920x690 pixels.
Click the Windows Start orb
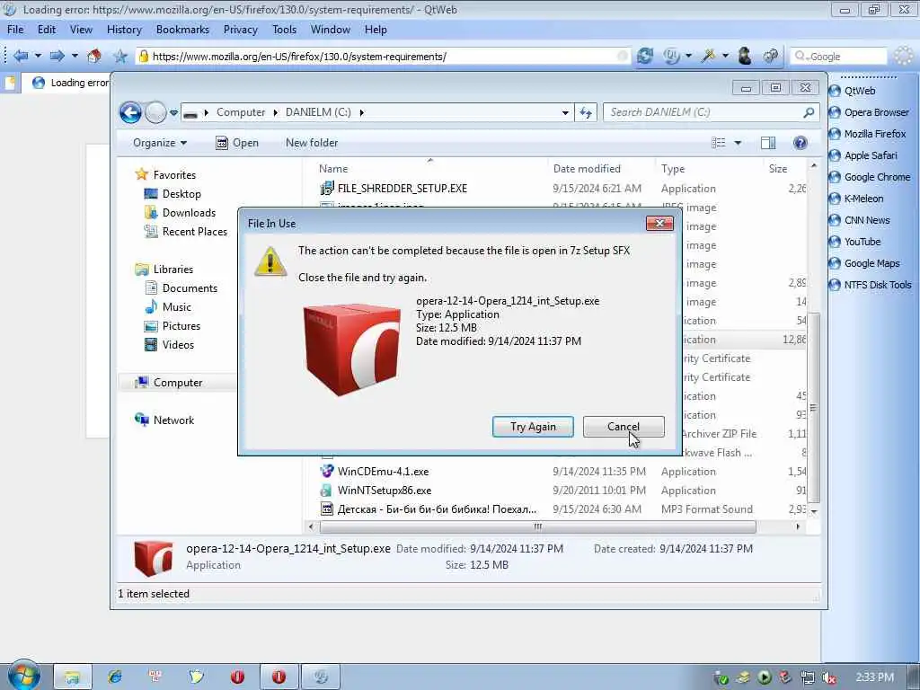pos(23,677)
